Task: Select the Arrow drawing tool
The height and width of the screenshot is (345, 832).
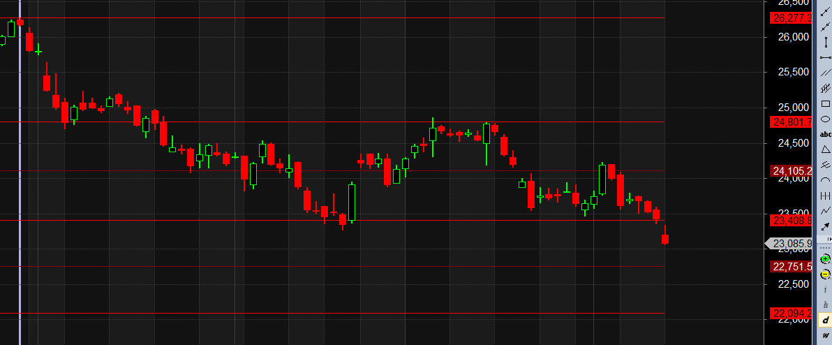Action: point(825,226)
